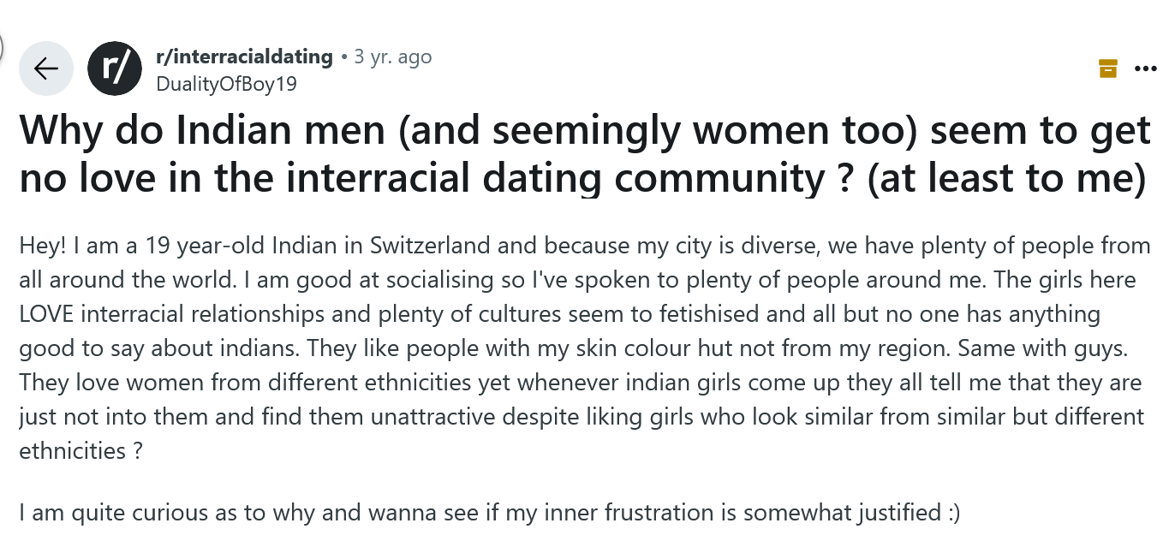Screen dimensions: 1175x541
Task: Visit the r/interracialdating subreddit link
Action: point(244,57)
